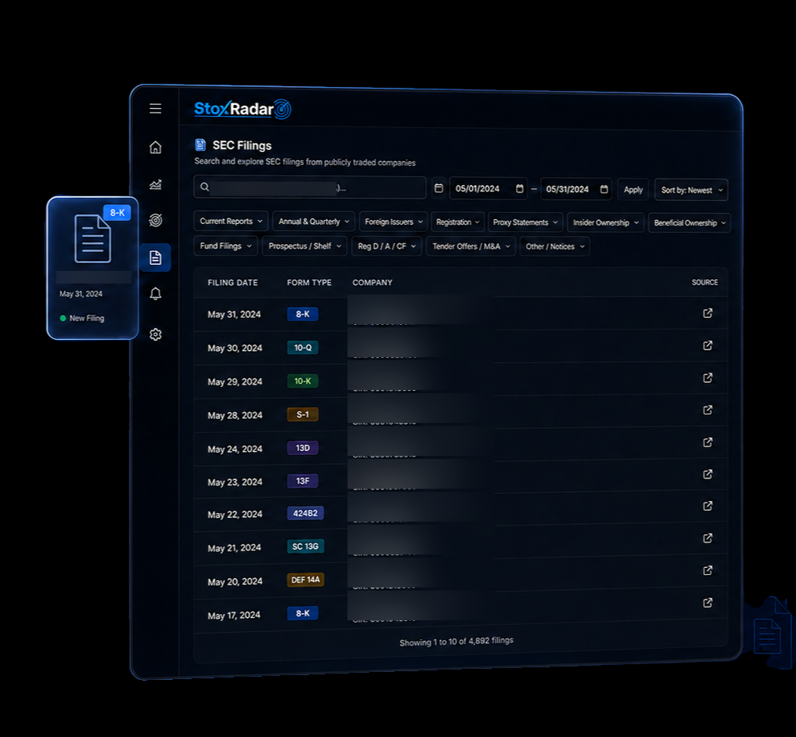Click the 8-K tag on the notification card
Screen dimensions: 796x737
point(117,213)
